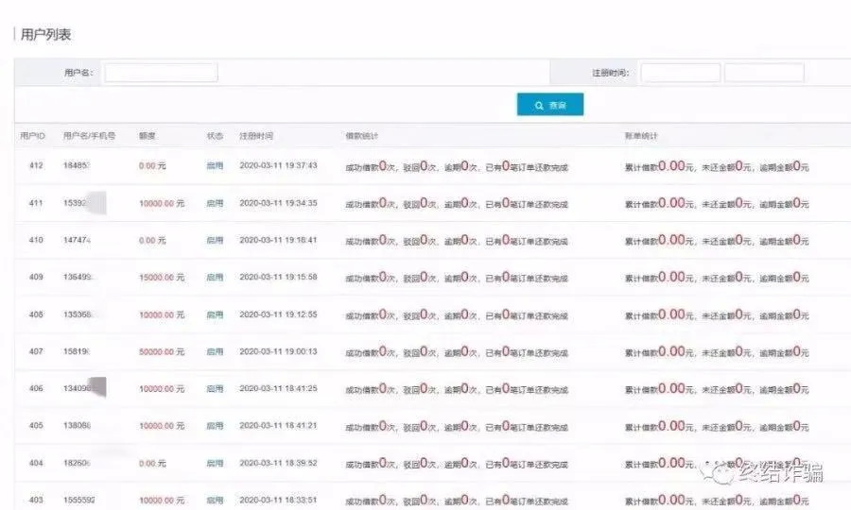This screenshot has width=851, height=510.
Task: Click 启用 status for user 403
Action: pyautogui.click(x=215, y=501)
